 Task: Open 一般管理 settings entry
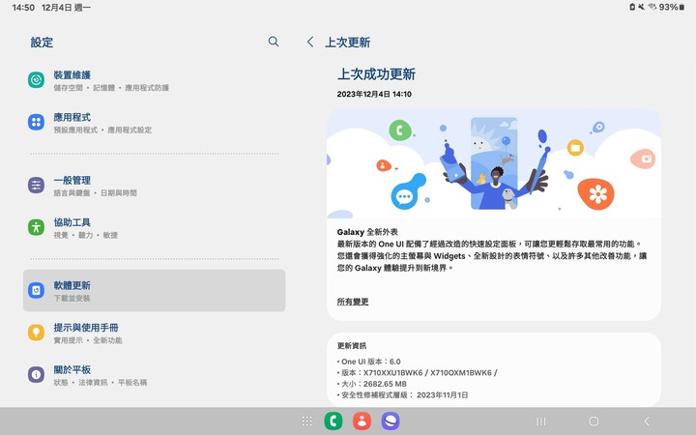(x=154, y=185)
